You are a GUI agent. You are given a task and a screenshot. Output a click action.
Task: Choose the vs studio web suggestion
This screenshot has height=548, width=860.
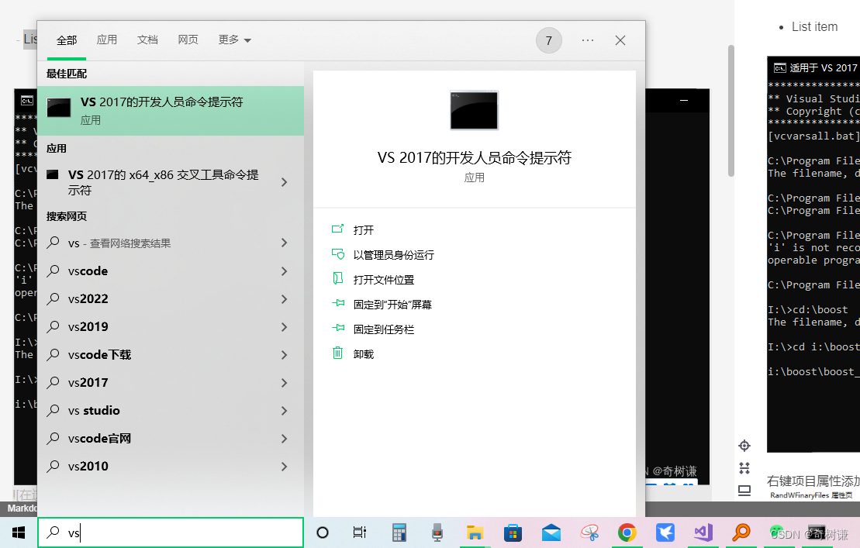point(94,411)
